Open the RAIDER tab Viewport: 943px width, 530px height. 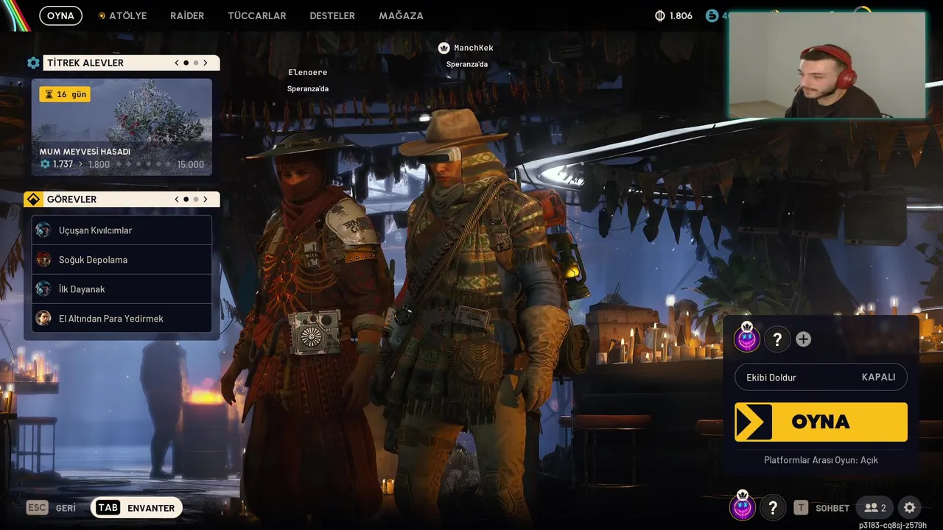click(x=187, y=15)
